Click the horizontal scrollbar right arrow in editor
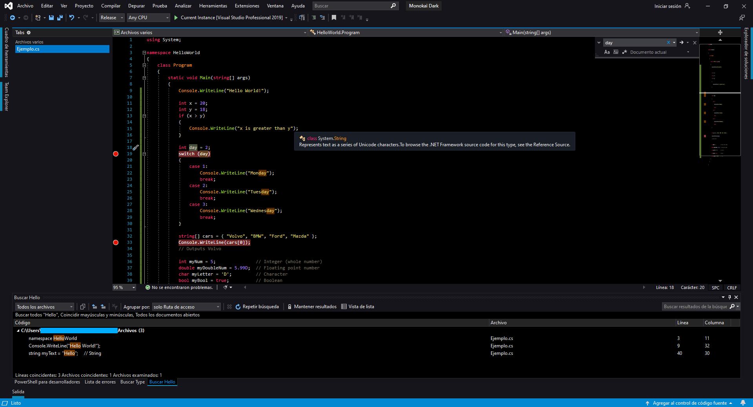The width and height of the screenshot is (753, 407). pyautogui.click(x=644, y=287)
